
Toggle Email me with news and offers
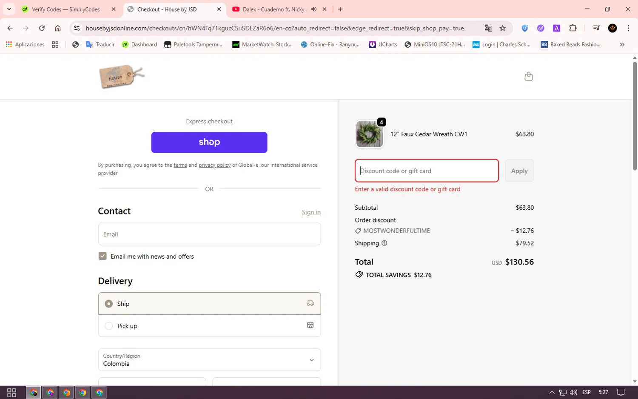[103, 256]
